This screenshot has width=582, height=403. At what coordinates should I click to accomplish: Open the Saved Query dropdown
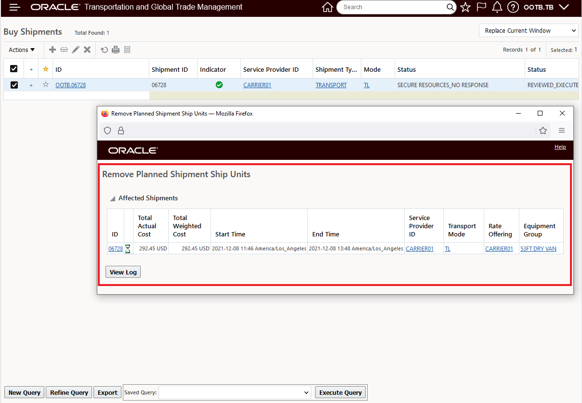coord(235,392)
